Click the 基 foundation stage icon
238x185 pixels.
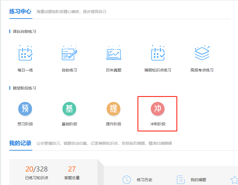click(x=69, y=109)
